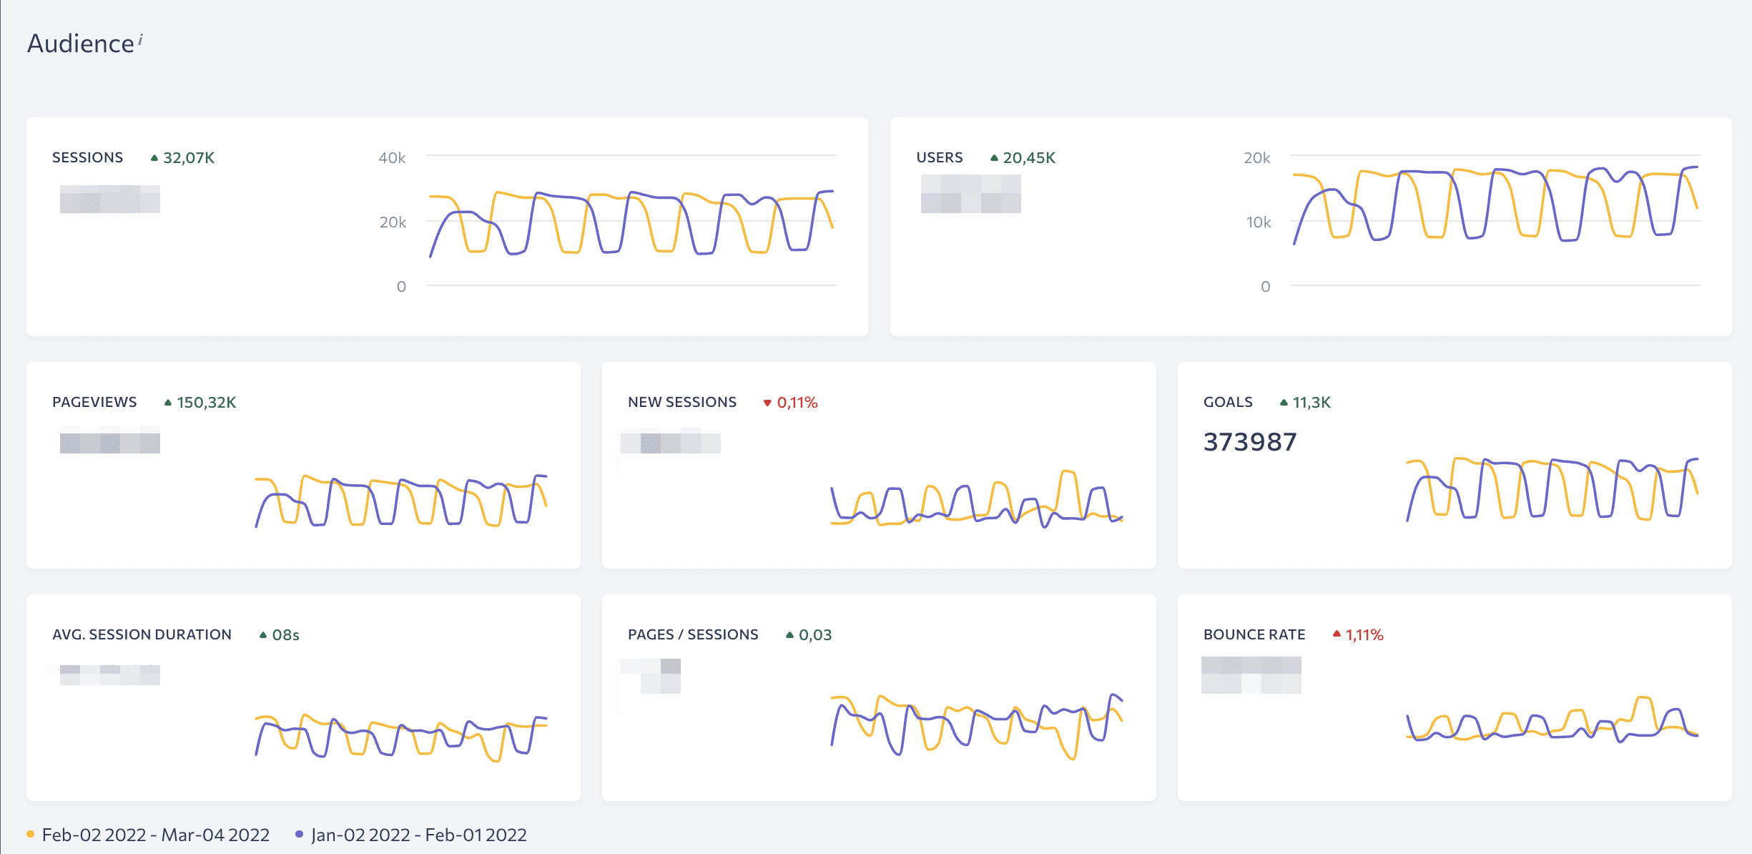Click the orange legend dot for Feb-02 2022

click(x=30, y=834)
